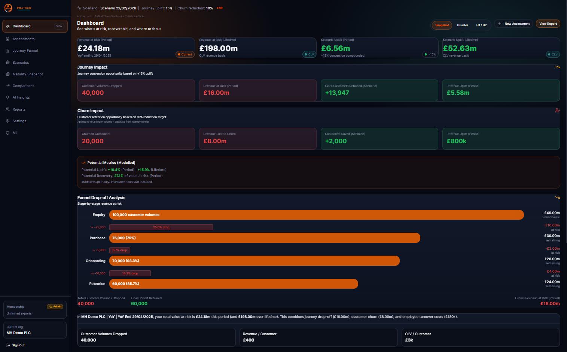
Task: Open Comparisons via the trend-line icon
Action: (x=7, y=86)
